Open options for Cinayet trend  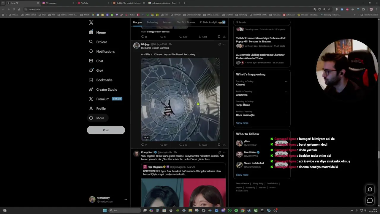point(286,82)
